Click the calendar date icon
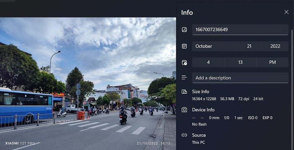 click(184, 46)
